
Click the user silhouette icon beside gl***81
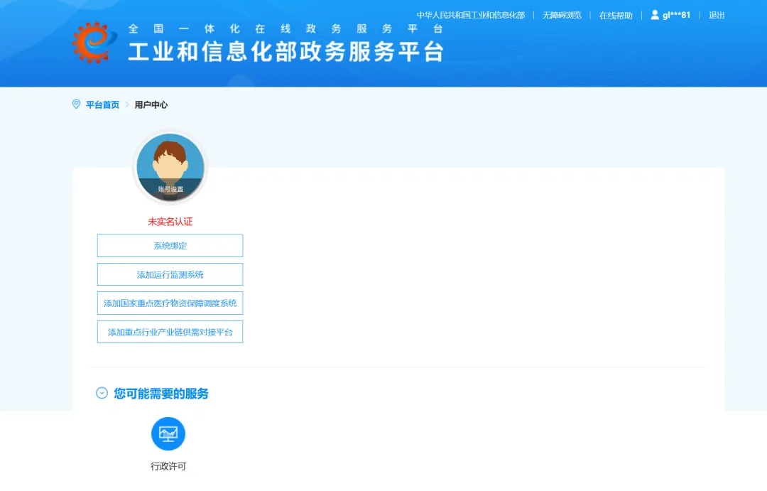point(653,15)
